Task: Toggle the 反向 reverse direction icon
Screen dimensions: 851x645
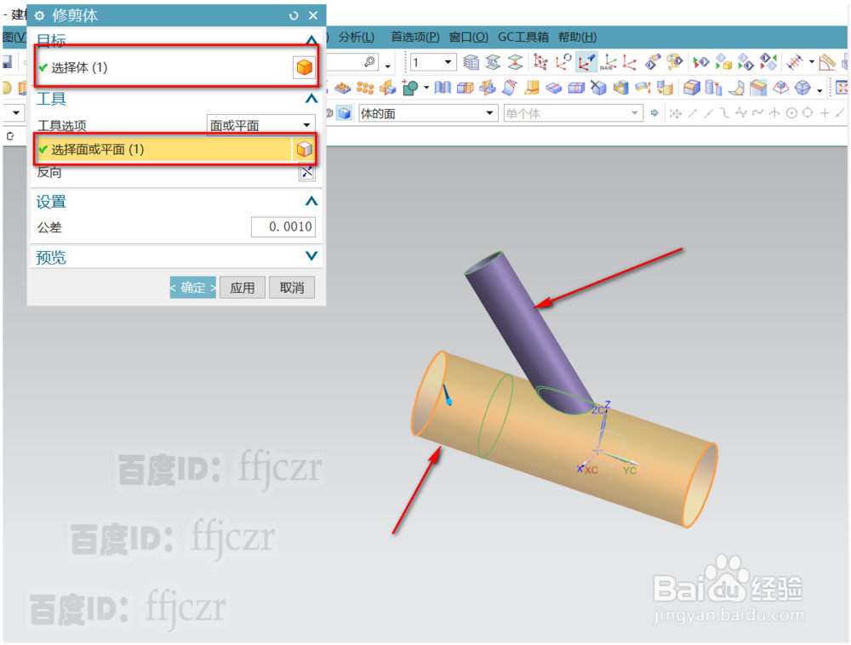Action: (x=306, y=173)
